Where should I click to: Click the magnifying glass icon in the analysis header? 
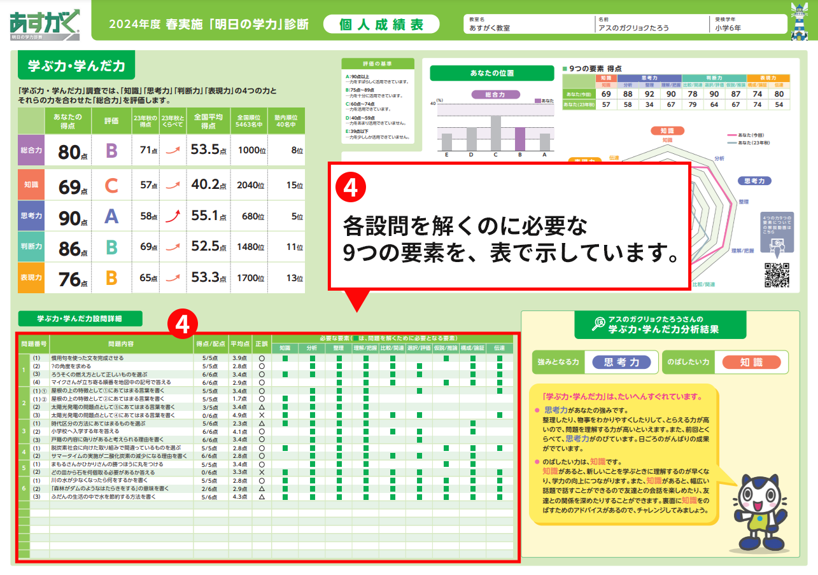pyautogui.click(x=598, y=324)
